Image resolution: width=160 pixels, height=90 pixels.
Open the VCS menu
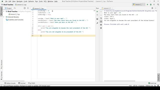45,1
